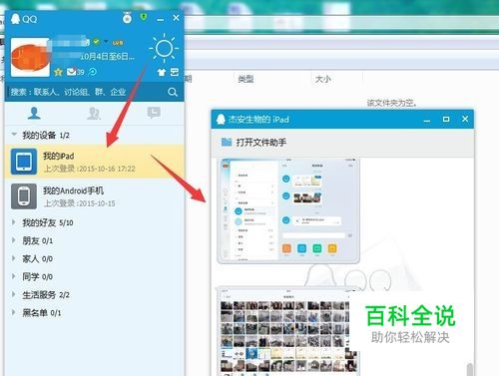Switch to the groups tab

94,113
